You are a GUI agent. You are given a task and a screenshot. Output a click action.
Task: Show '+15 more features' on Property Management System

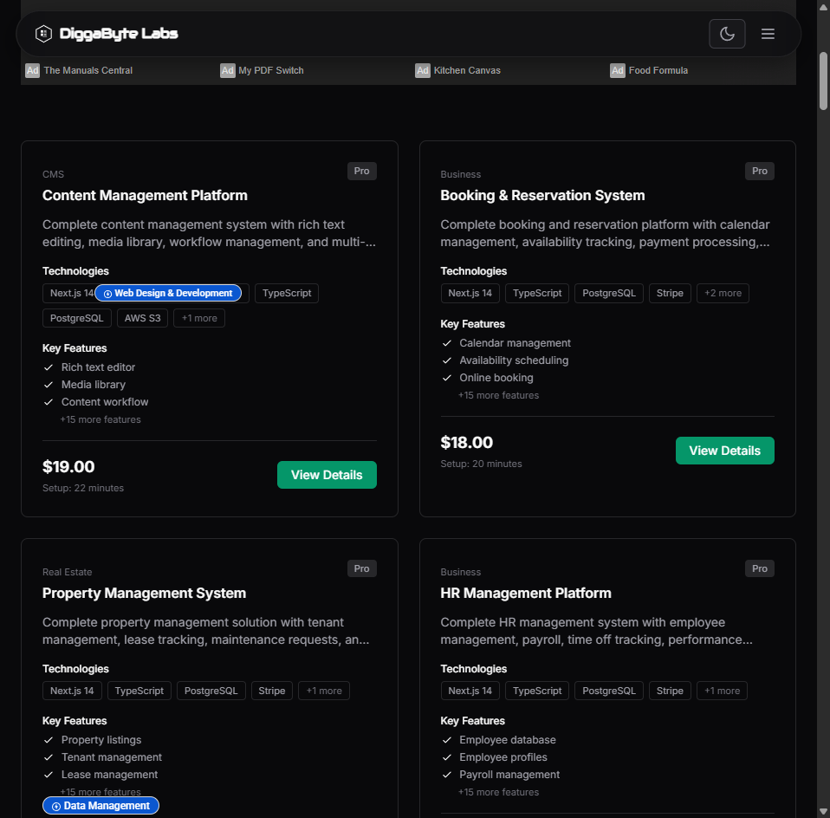pyautogui.click(x=101, y=792)
